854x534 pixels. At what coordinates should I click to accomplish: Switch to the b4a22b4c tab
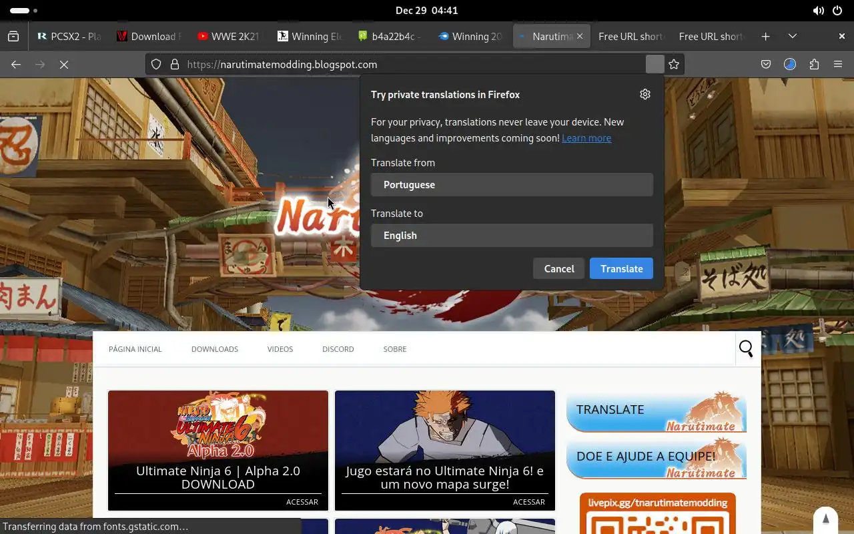390,37
